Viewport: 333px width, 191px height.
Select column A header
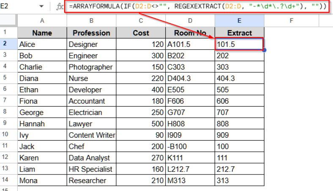coord(42,21)
